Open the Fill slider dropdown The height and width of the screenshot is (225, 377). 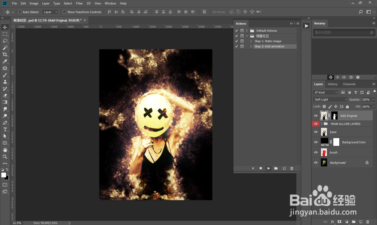pyautogui.click(x=374, y=107)
